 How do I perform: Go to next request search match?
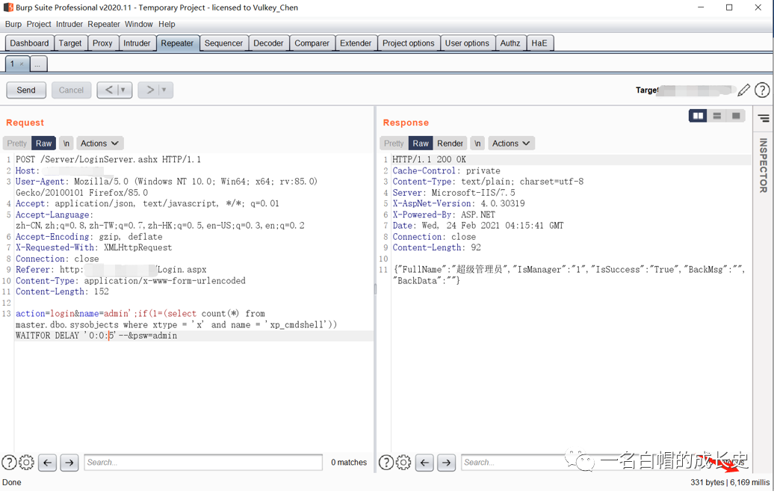coord(69,463)
